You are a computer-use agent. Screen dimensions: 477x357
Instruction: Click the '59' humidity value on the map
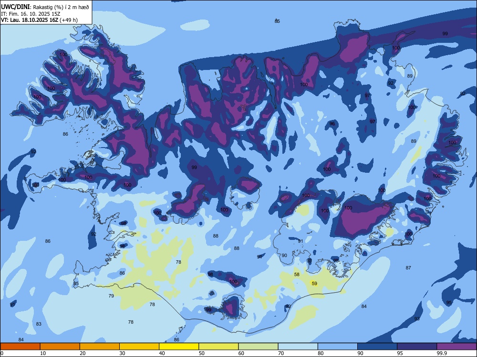[314, 284]
